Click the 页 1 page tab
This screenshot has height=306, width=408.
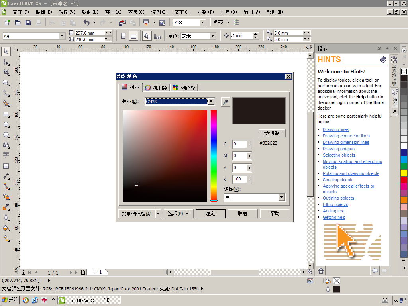[97, 272]
